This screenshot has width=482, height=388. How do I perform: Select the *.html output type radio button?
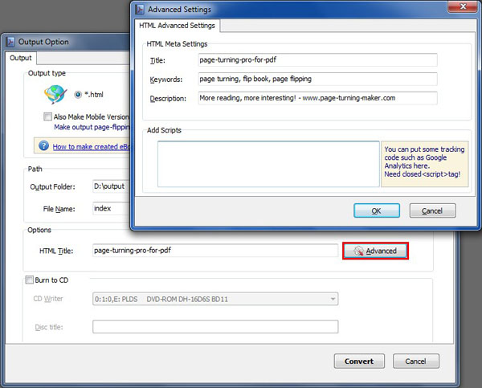click(78, 94)
